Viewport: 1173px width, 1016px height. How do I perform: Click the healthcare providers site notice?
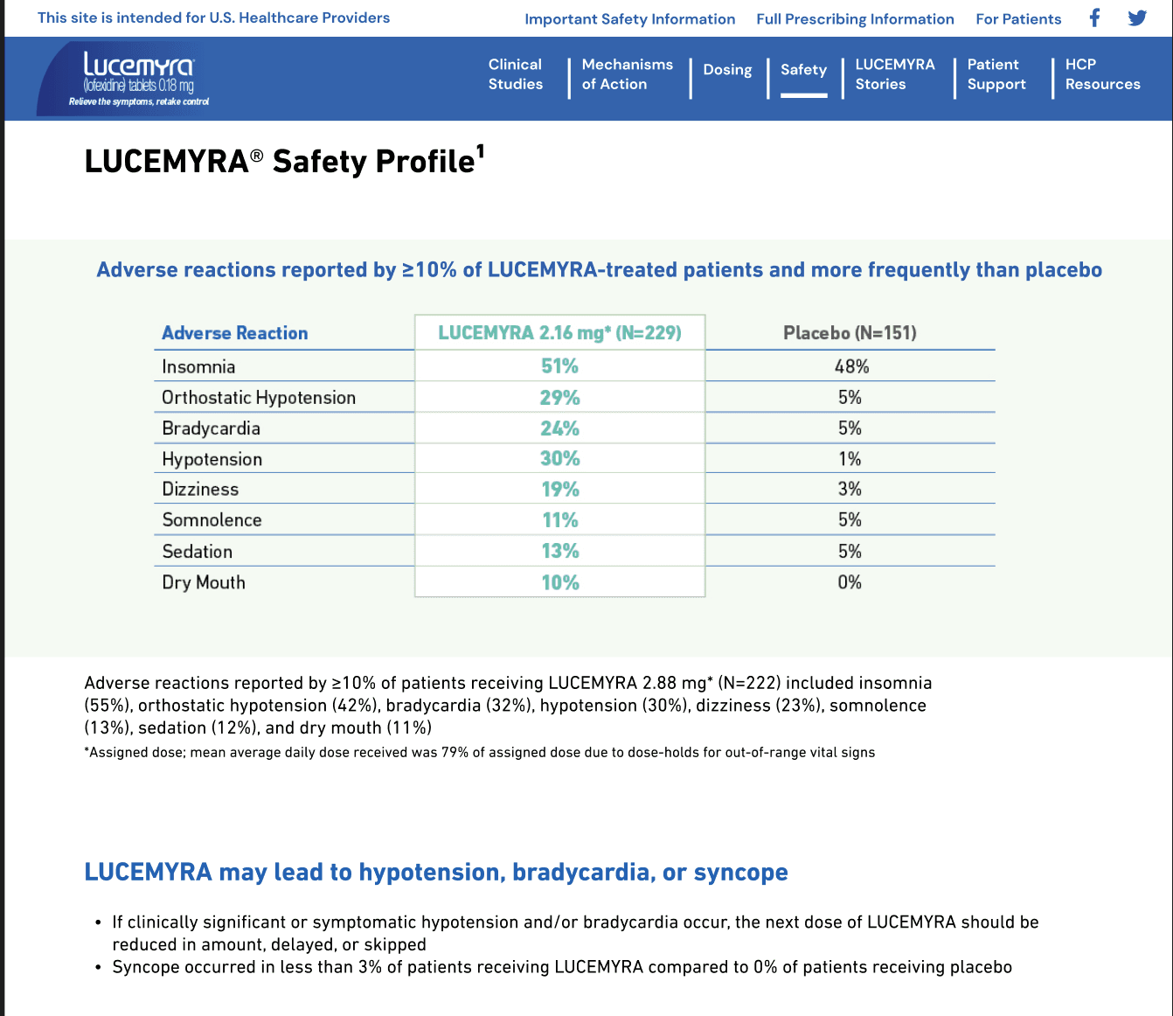(213, 17)
